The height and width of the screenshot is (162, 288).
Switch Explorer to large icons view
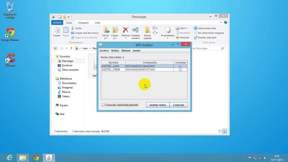click(x=225, y=131)
